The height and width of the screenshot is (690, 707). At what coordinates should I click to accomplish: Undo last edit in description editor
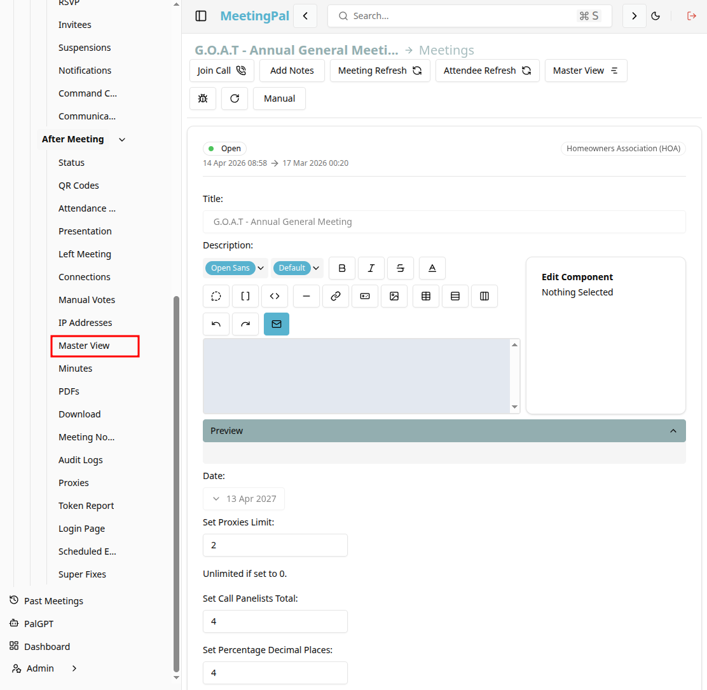(216, 324)
